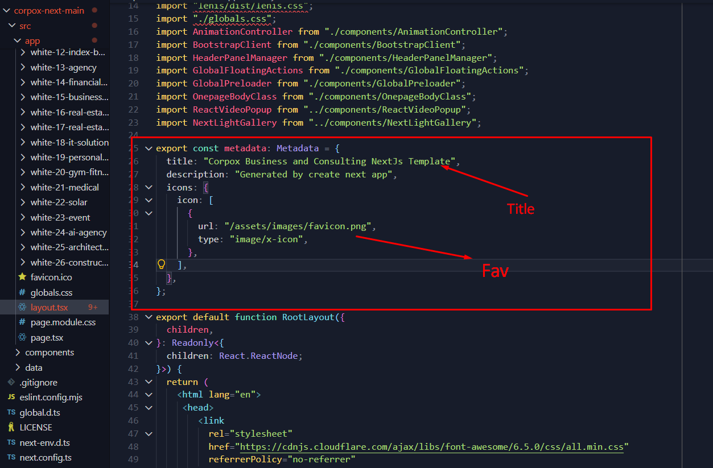Fold the icons object at line 28
Screen dimensions: 713x468
point(149,187)
